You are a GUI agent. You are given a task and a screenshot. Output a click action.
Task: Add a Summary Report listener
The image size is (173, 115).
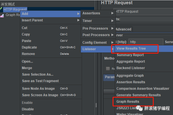[x=130, y=55]
